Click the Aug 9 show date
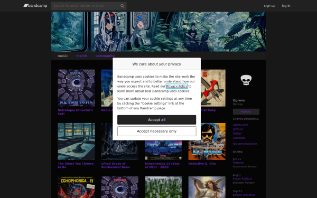The height and width of the screenshot is (198, 317). click(236, 175)
